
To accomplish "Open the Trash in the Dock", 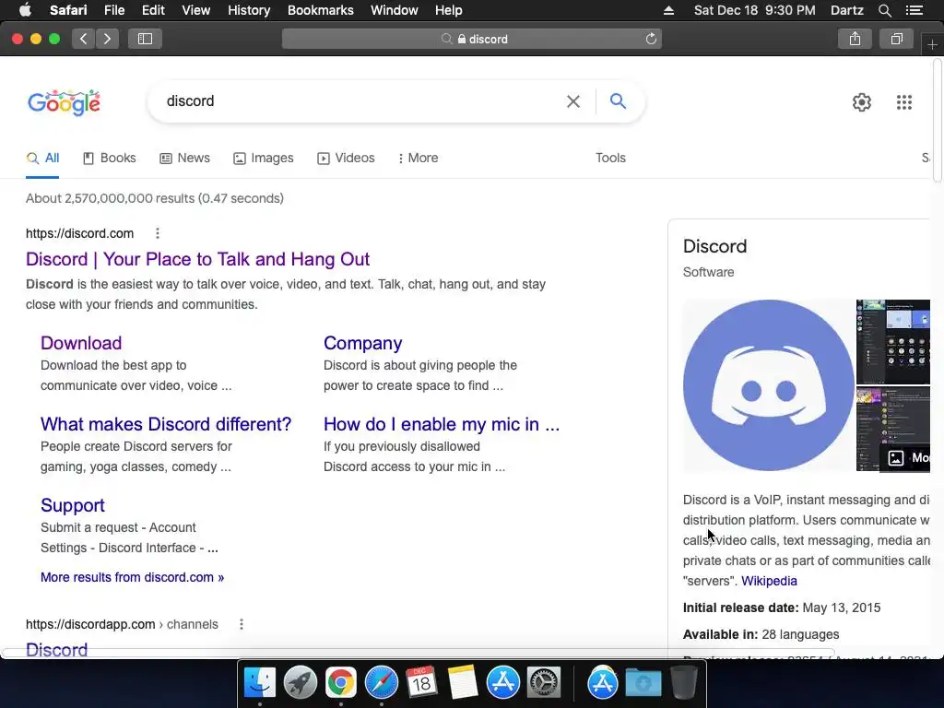I will (x=684, y=683).
